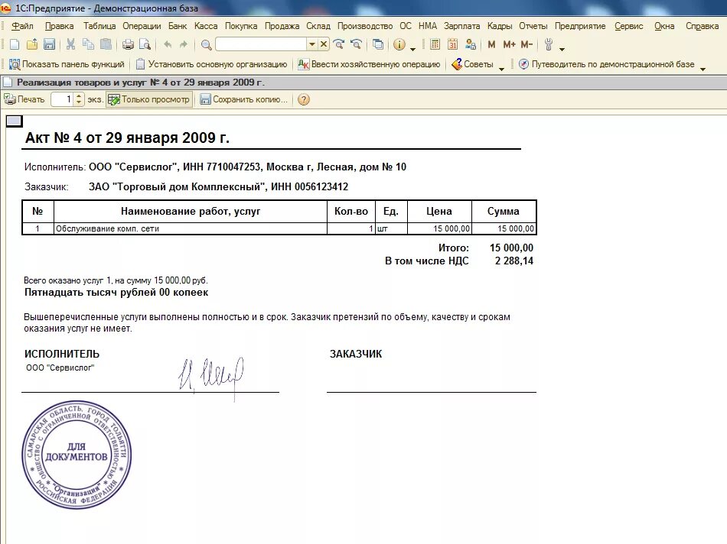Click the copies count stepper arrows

pyautogui.click(x=79, y=99)
